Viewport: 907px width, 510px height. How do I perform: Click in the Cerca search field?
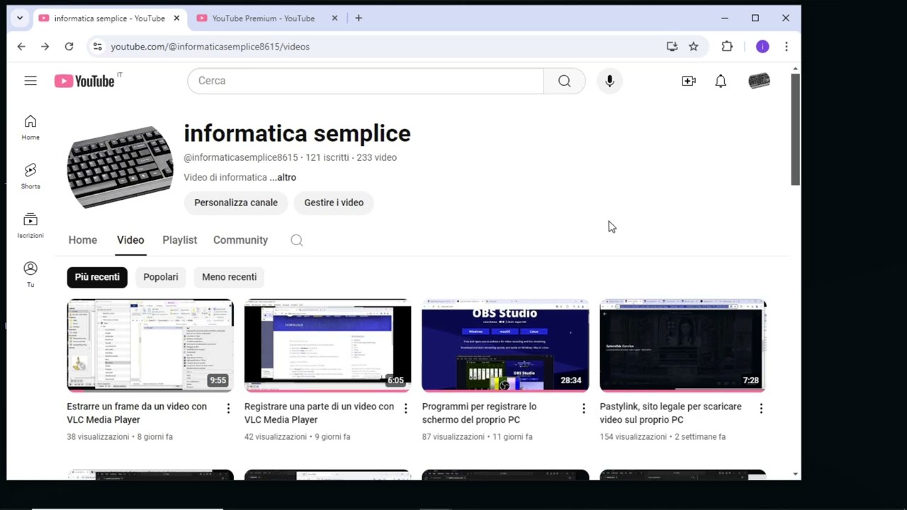pos(366,81)
